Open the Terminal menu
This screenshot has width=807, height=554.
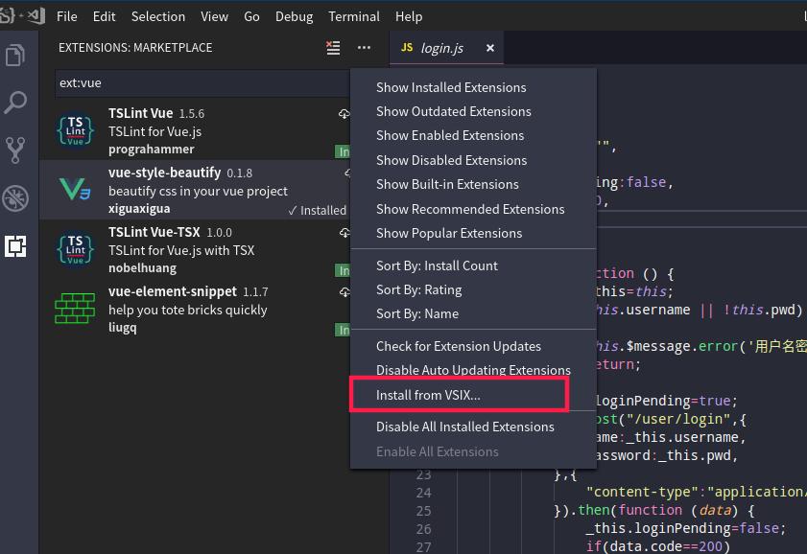[353, 16]
